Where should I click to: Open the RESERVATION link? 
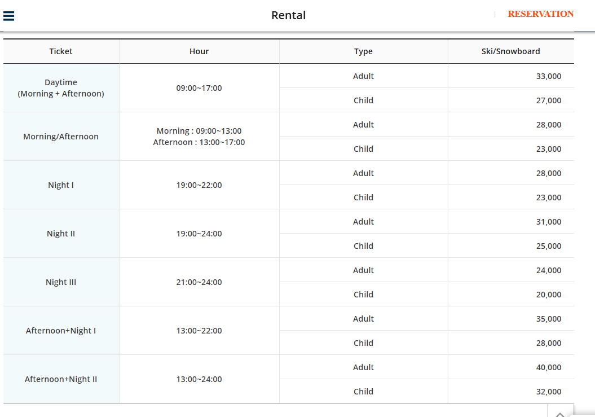click(540, 14)
